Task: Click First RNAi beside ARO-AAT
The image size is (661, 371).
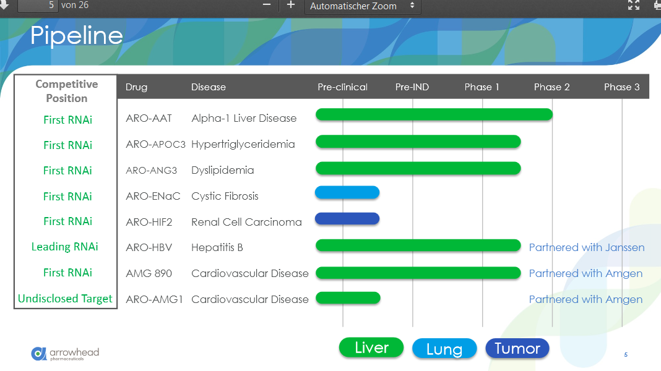Action: (68, 120)
